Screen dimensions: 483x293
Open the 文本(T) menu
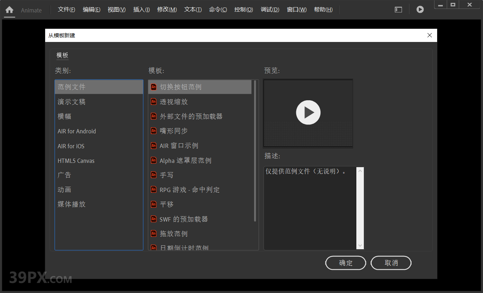point(193,10)
